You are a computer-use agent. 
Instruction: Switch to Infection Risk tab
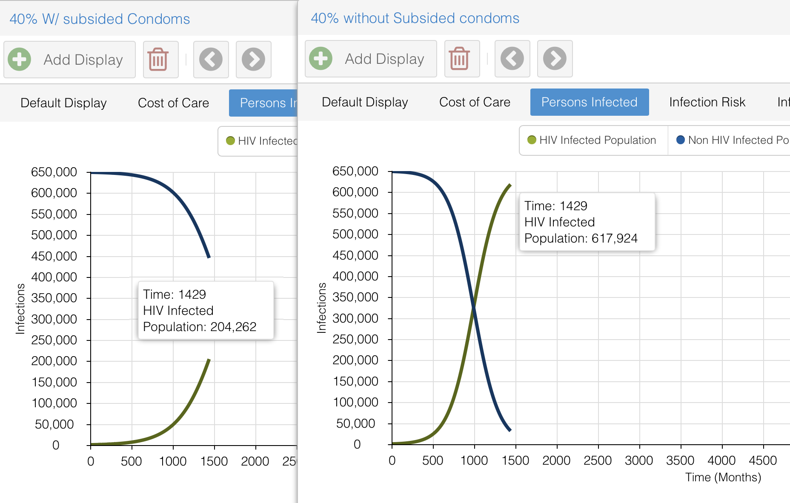pyautogui.click(x=707, y=102)
